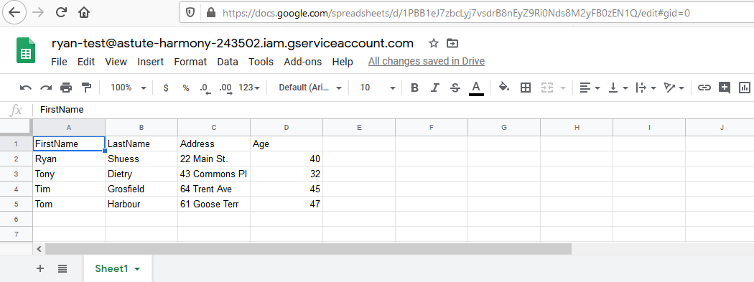Screen dimensions: 754x282
Task: Open the Default (Arial) font dropdown
Action: (x=310, y=88)
